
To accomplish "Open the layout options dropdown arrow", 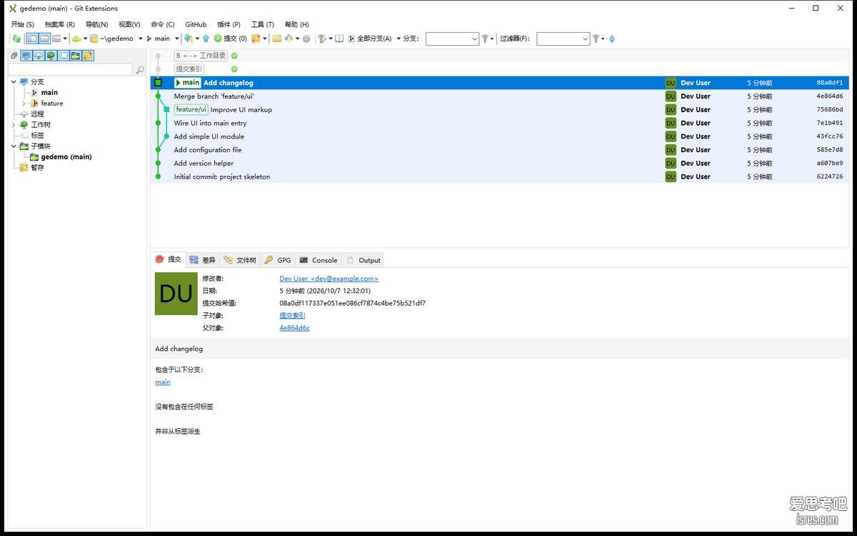I will (x=65, y=39).
